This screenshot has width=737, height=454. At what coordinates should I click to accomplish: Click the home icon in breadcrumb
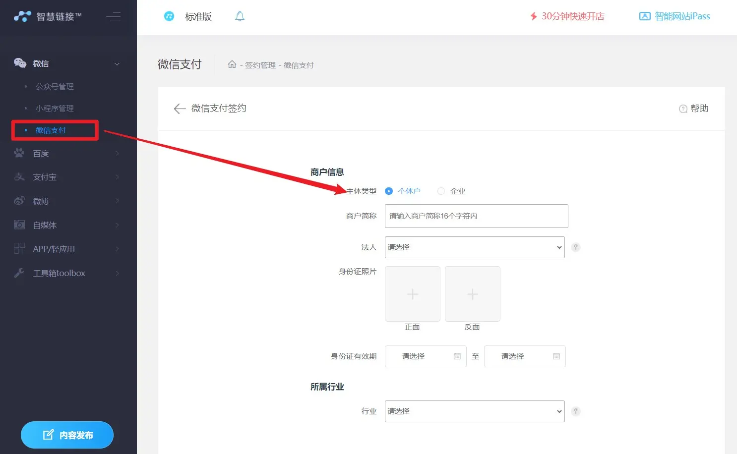click(232, 64)
